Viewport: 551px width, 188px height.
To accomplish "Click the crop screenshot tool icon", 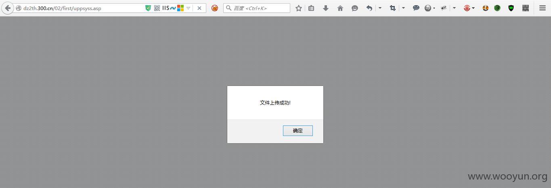I will (393, 8).
